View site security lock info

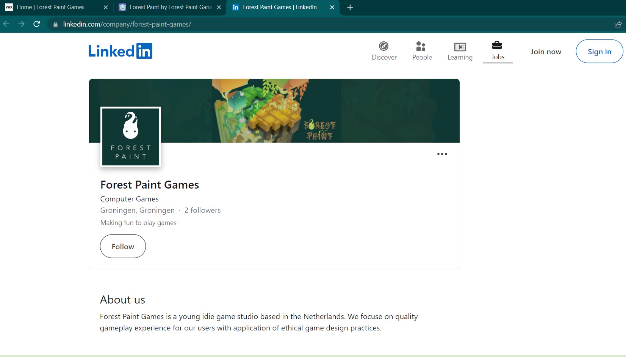[x=56, y=24]
